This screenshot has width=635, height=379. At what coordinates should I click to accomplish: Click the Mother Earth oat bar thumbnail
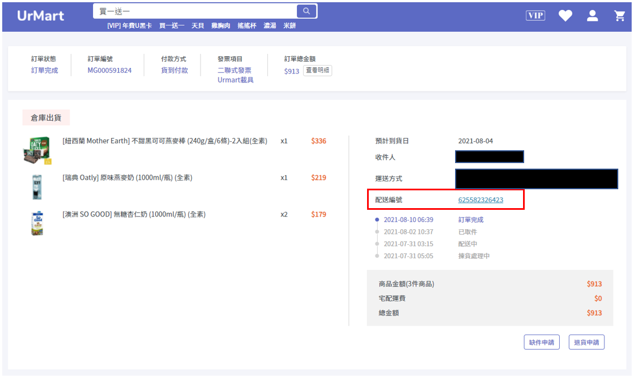click(37, 150)
